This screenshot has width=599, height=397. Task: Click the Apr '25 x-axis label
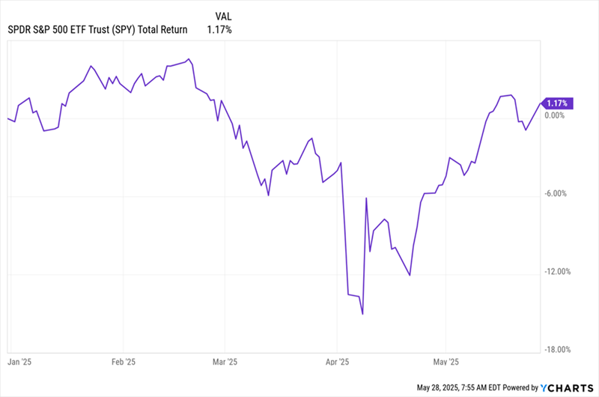[338, 362]
